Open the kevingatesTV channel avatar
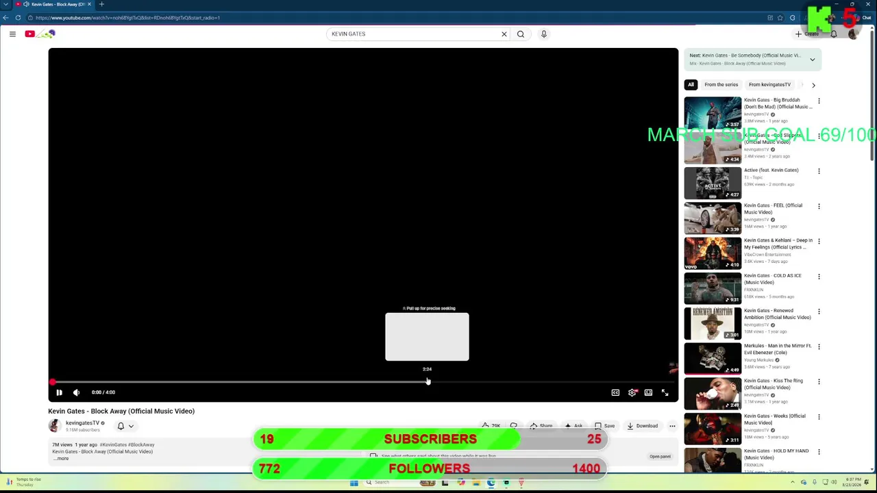The image size is (877, 493). tap(55, 426)
